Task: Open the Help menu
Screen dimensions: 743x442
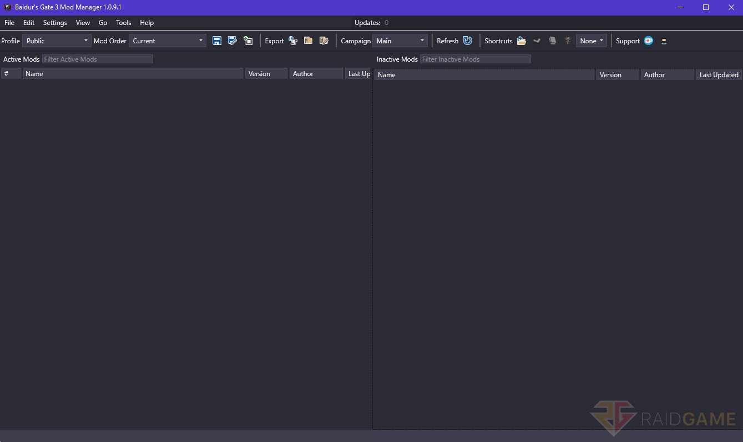Action: tap(147, 23)
